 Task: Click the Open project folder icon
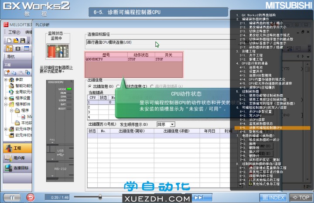(16, 41)
